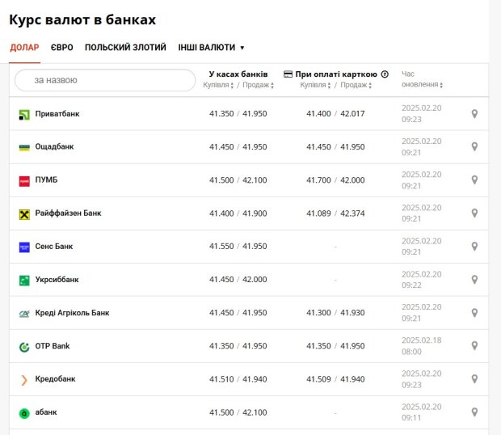Viewport: 501px width, 435px height.
Task: Open the Сенс Банк link
Action: click(x=54, y=247)
